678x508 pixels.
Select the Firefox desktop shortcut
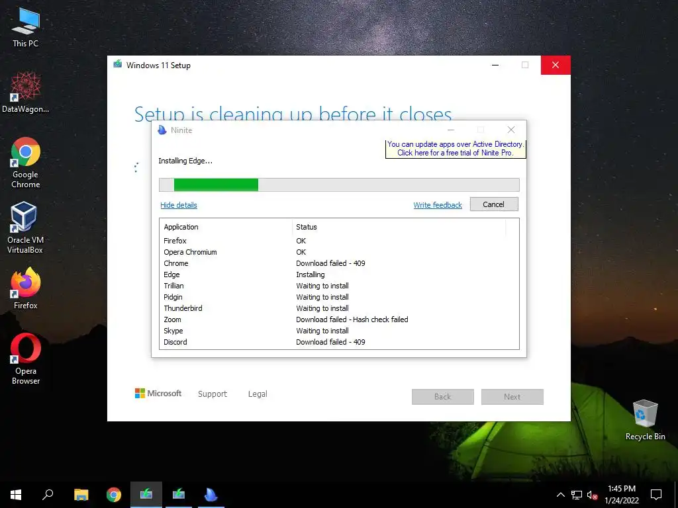[25, 288]
